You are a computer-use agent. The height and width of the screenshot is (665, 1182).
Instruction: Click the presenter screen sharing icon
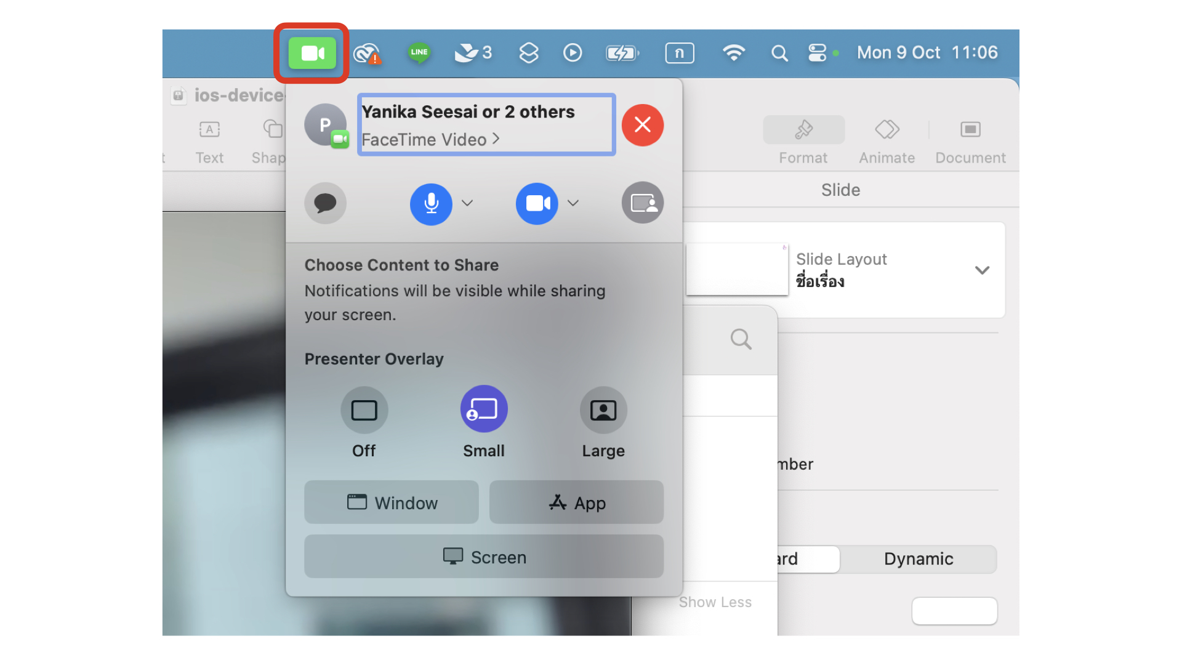point(643,202)
